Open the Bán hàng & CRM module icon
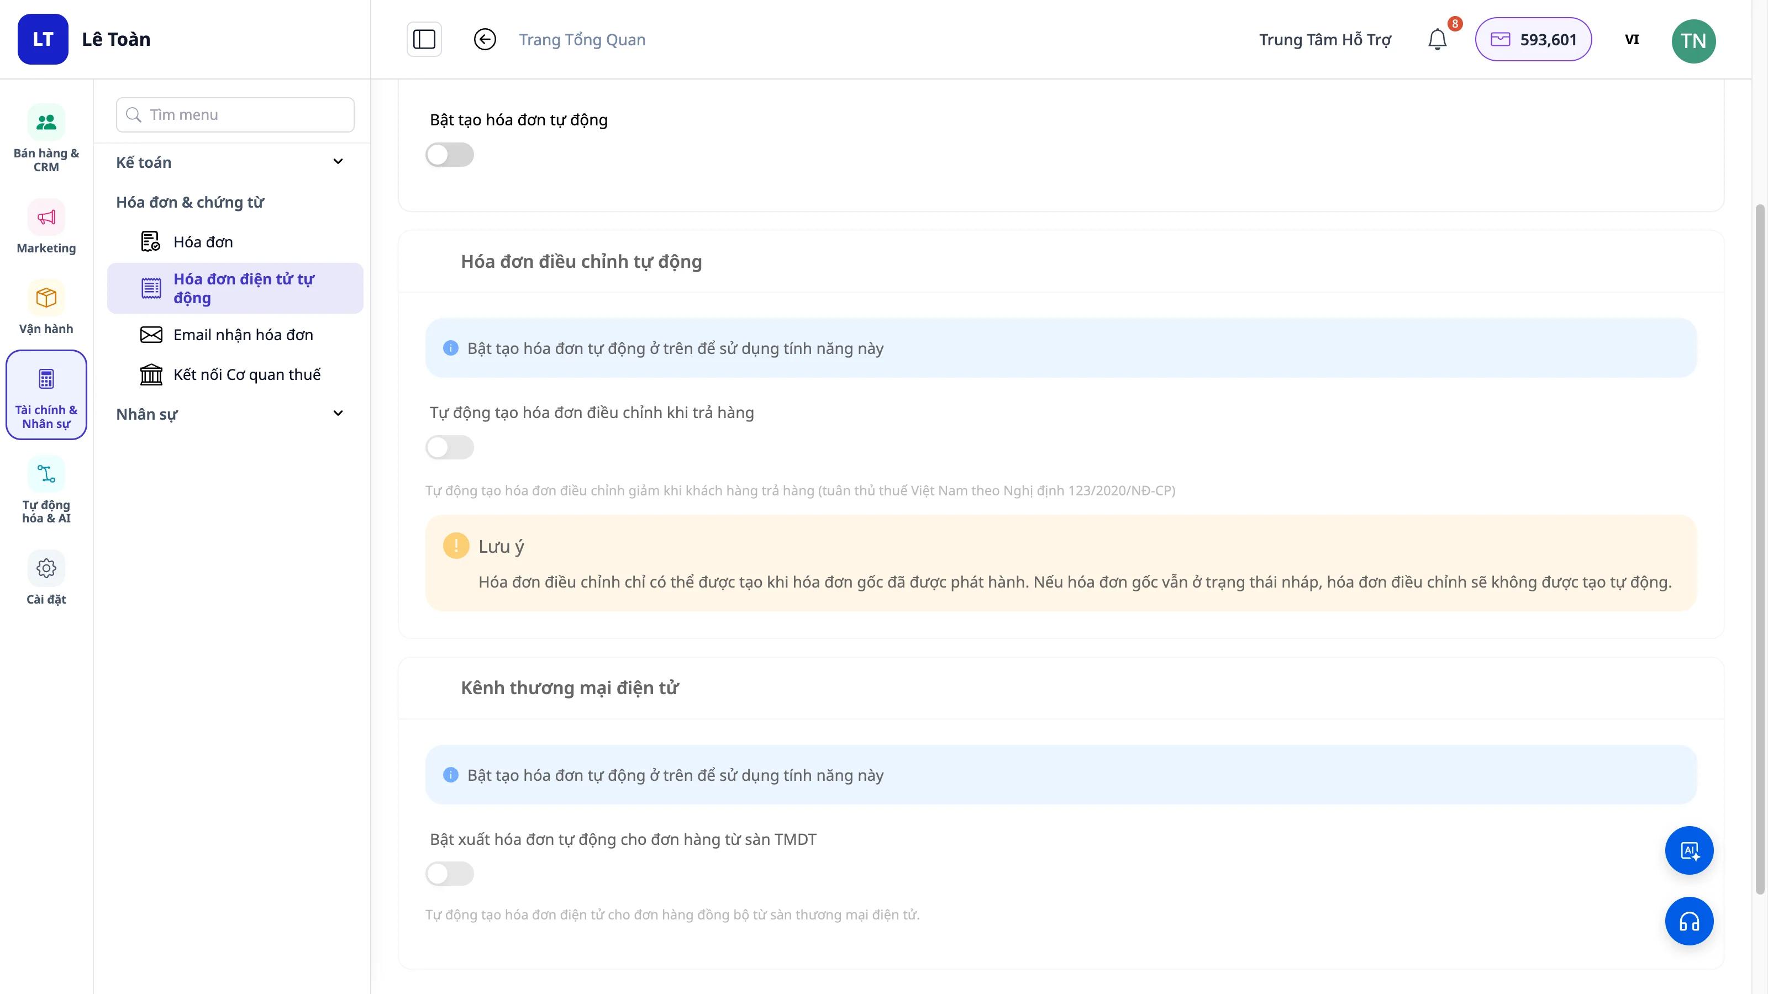Image resolution: width=1768 pixels, height=994 pixels. 46,122
